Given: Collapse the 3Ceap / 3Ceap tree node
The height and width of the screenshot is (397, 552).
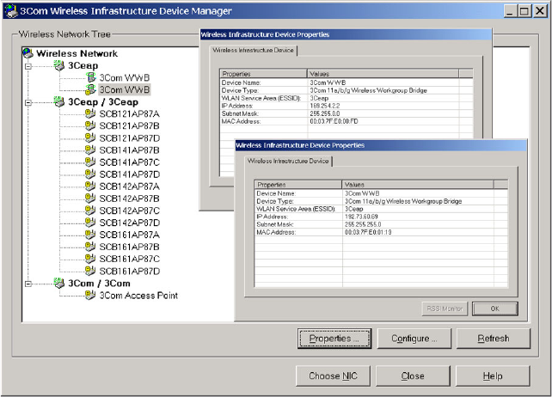Looking at the screenshot, I should click(28, 102).
